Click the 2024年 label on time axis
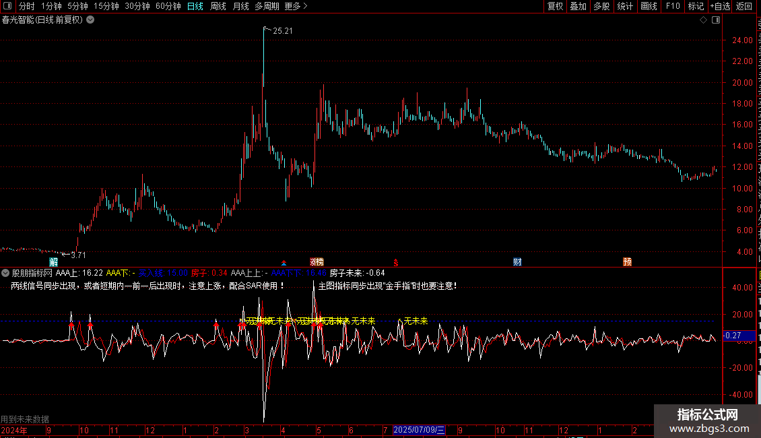The width and height of the screenshot is (761, 438). coord(14,430)
